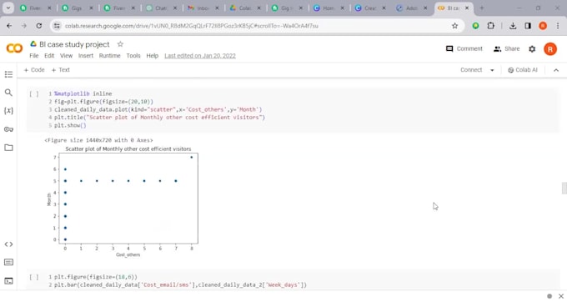Open the Table of contents sidebar icon

click(x=8, y=74)
